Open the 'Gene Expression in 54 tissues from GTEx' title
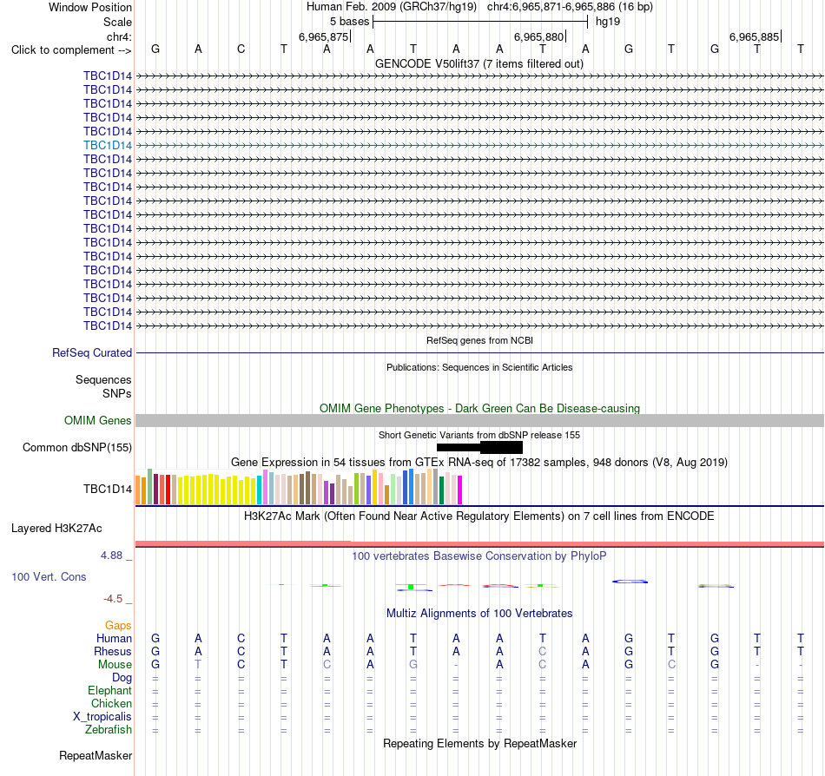 (479, 462)
